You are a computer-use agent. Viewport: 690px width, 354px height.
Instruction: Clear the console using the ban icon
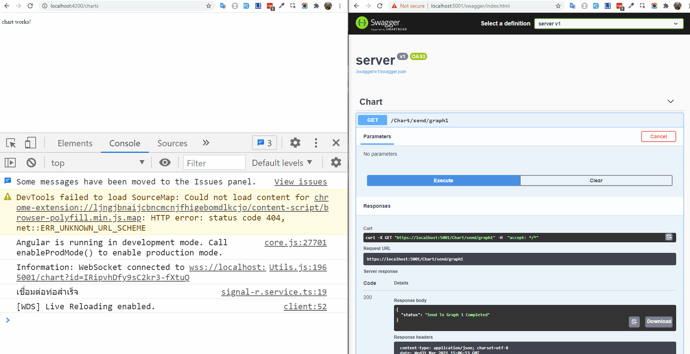31,163
